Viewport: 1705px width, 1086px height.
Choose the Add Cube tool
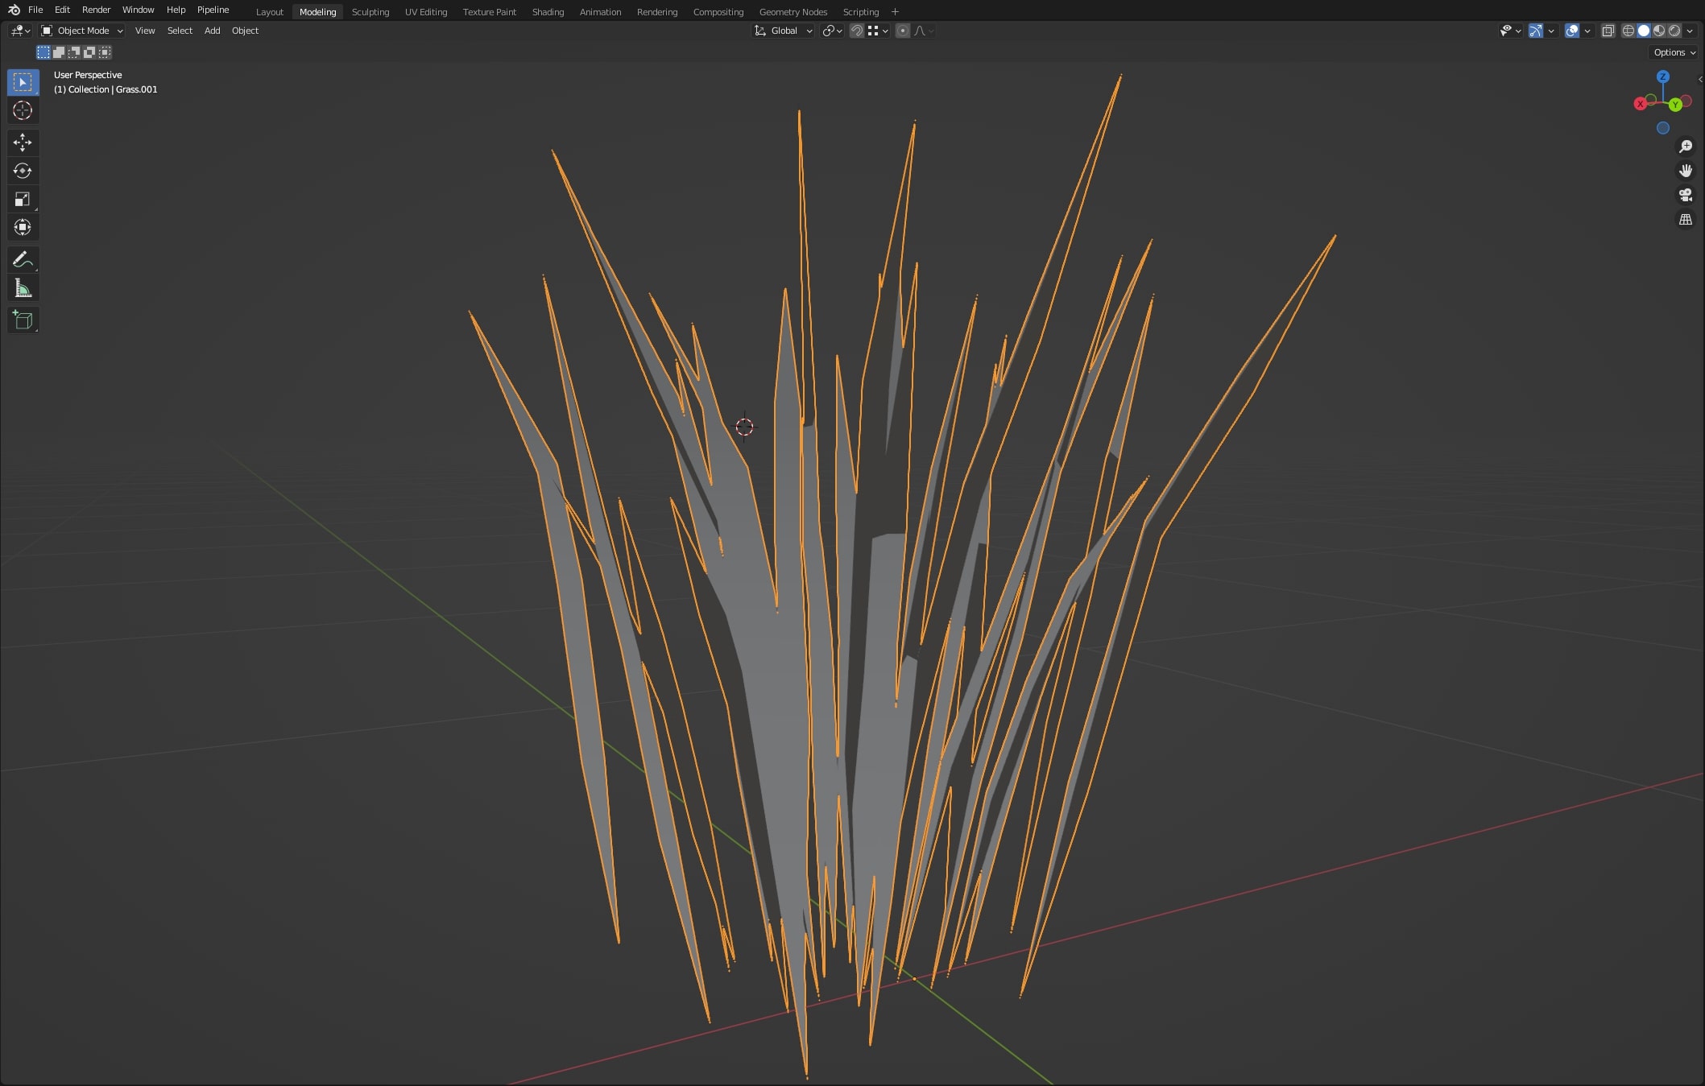(23, 320)
